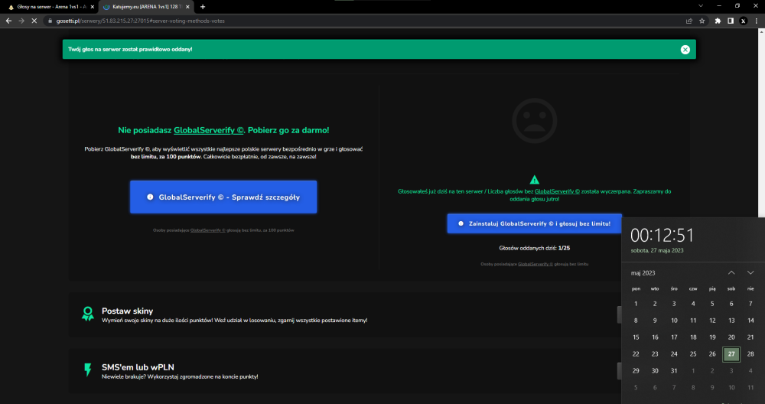Click the date 'sobota, 27 maja 2023'
Screen dimensions: 765x404
[657, 251]
